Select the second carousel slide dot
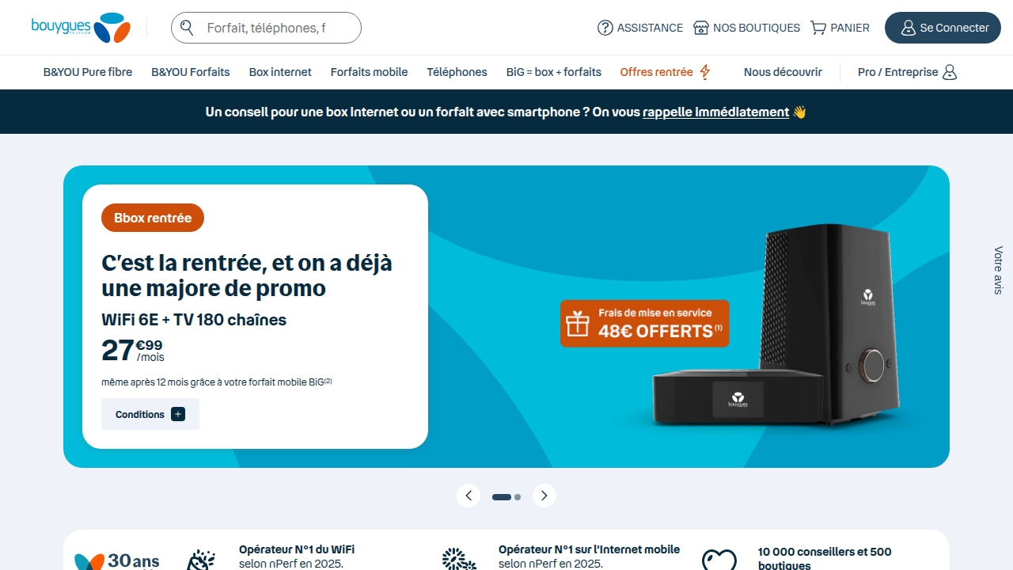1013x570 pixels. (518, 497)
